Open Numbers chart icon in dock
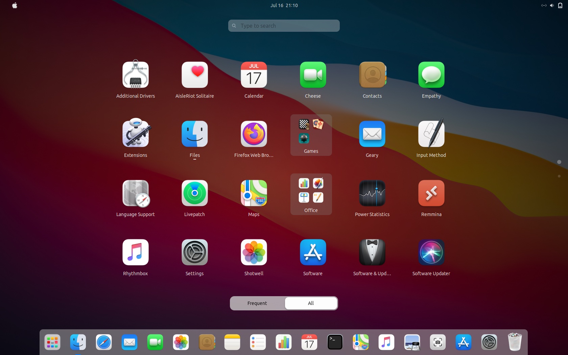 [x=284, y=342]
